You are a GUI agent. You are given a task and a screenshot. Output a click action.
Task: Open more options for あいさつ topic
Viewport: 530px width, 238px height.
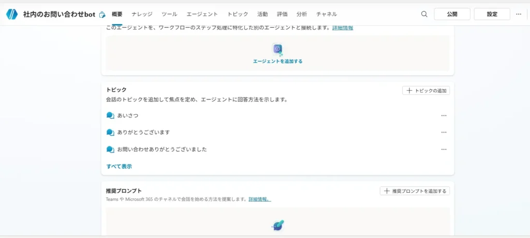(x=444, y=116)
